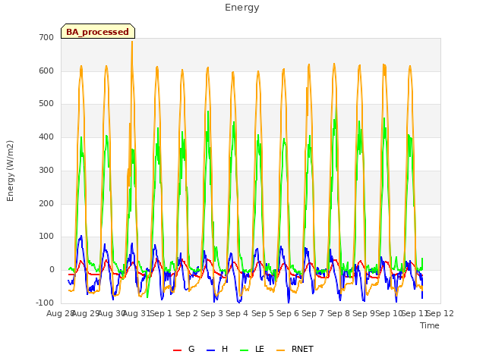This screenshot has height=364, width=486.
Task: Click the Sep 4 x-axis label
Action: 237,313
